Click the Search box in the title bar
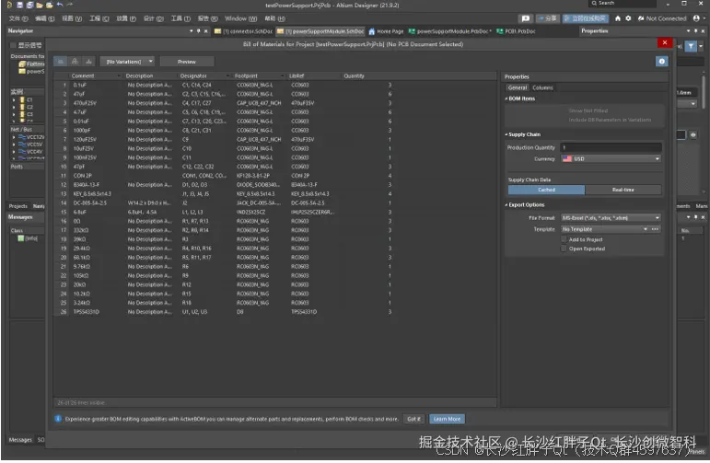This screenshot has height=463, width=710. 623,4
